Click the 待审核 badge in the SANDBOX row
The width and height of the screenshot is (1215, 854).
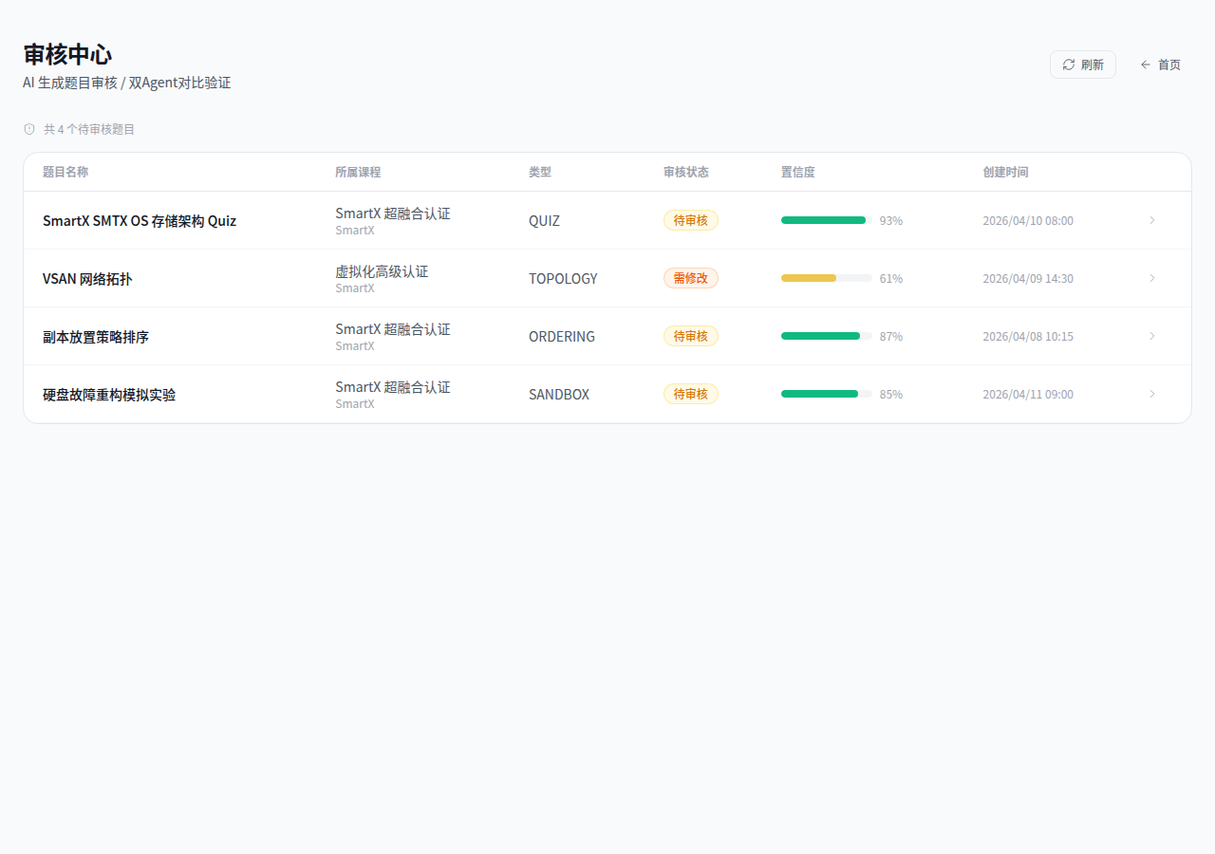[x=690, y=394]
